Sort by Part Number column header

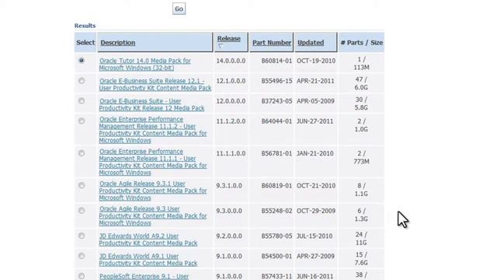[x=272, y=43]
